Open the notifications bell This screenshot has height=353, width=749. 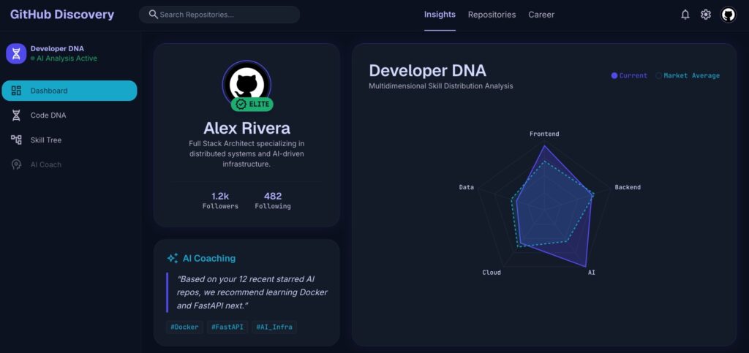point(685,15)
